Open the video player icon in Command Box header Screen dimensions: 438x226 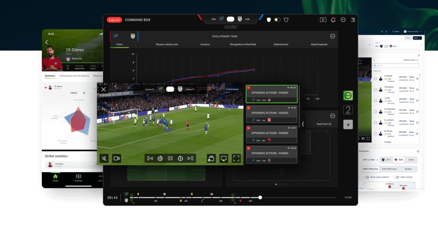tap(323, 20)
